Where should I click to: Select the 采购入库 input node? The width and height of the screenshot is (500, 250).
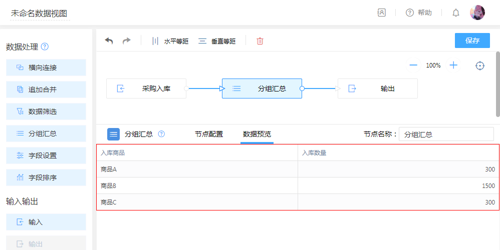(x=146, y=88)
